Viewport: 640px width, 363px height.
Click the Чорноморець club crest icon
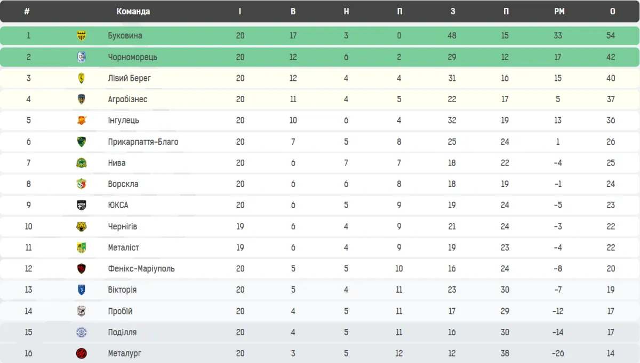[82, 57]
